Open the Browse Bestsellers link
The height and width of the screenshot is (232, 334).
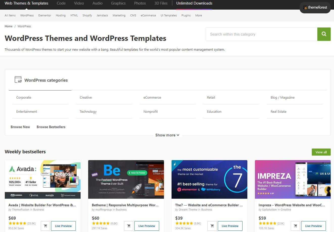tap(51, 127)
